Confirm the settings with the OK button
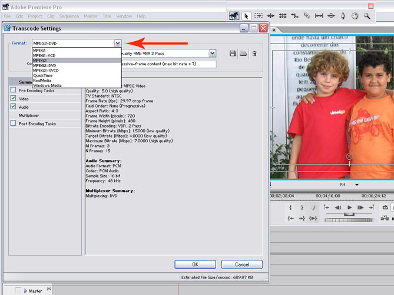 tap(195, 264)
